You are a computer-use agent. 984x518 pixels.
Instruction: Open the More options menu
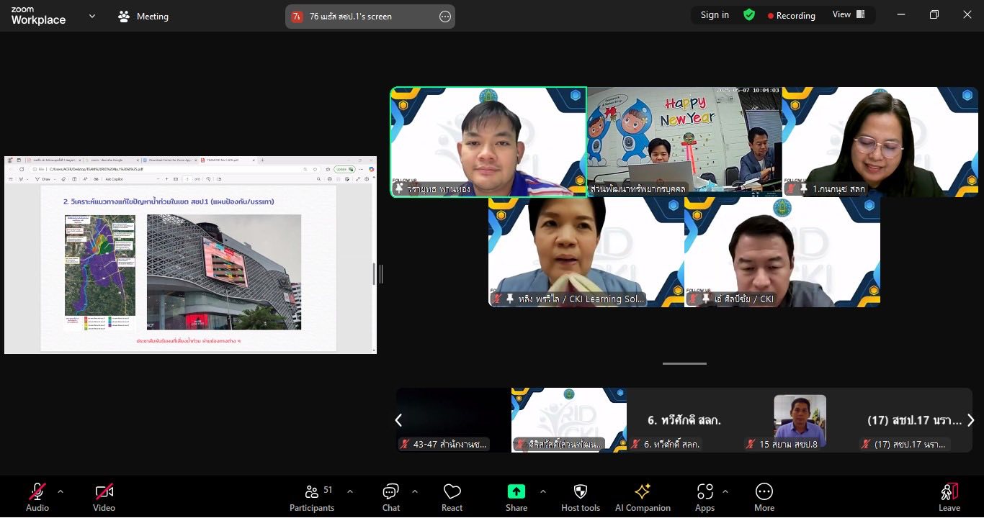764,497
